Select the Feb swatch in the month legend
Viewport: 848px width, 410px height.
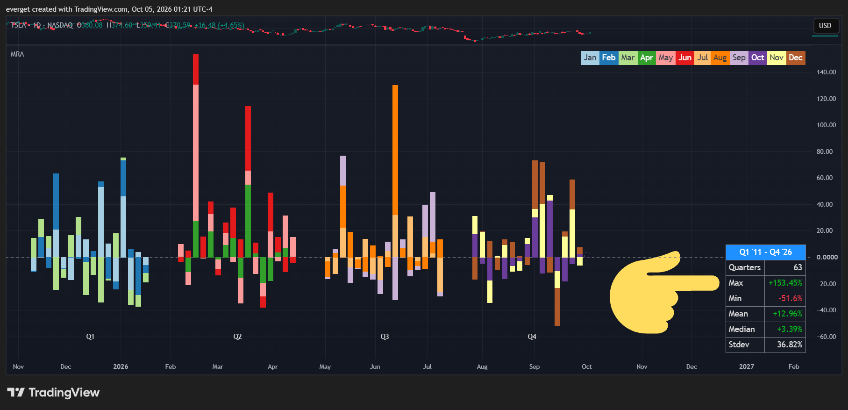click(x=609, y=58)
